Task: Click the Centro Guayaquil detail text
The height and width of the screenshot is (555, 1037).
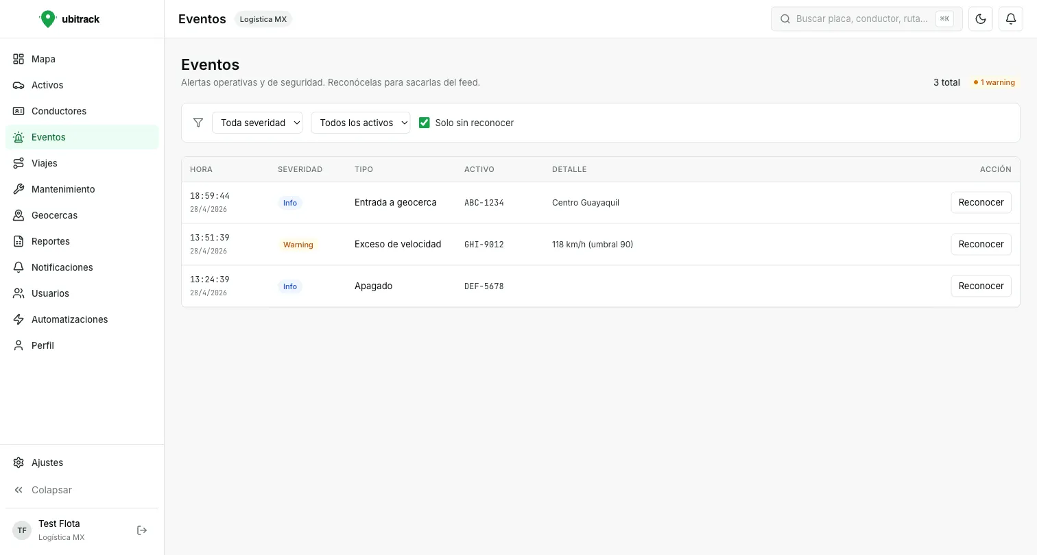Action: click(x=586, y=203)
